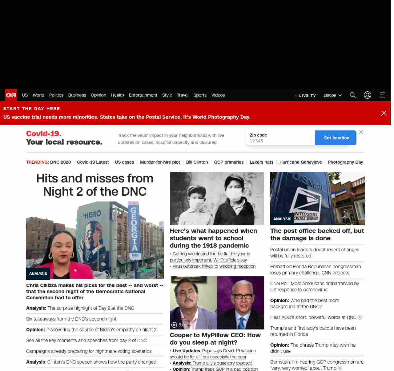This screenshot has height=371, width=394.
Task: Expand the Edition dropdown
Action: (x=332, y=95)
